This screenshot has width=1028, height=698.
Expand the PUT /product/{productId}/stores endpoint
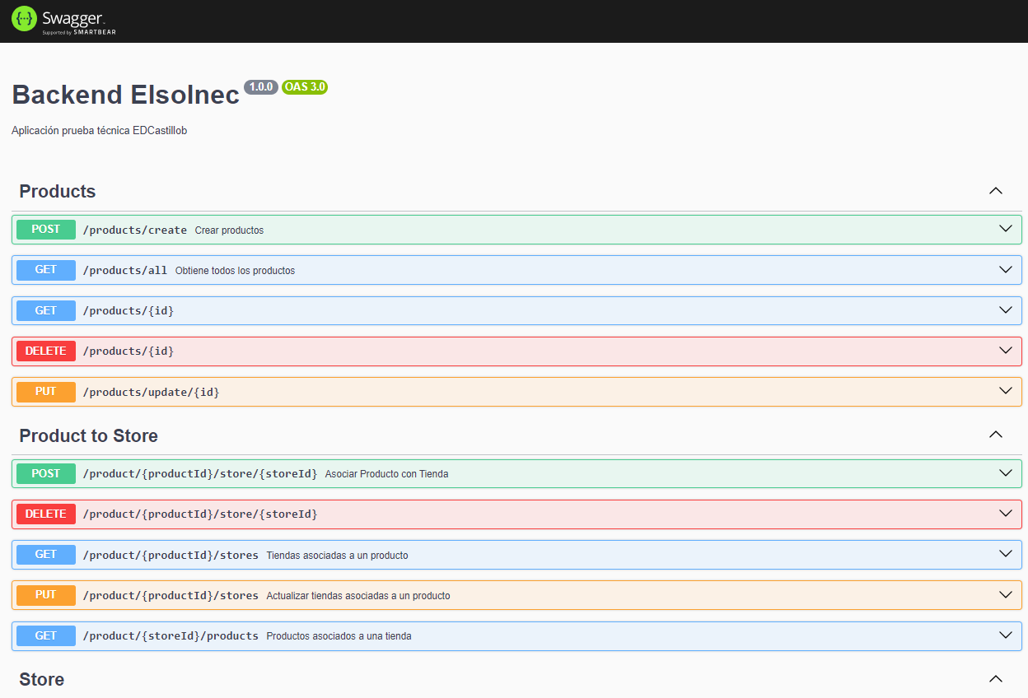pos(1005,594)
